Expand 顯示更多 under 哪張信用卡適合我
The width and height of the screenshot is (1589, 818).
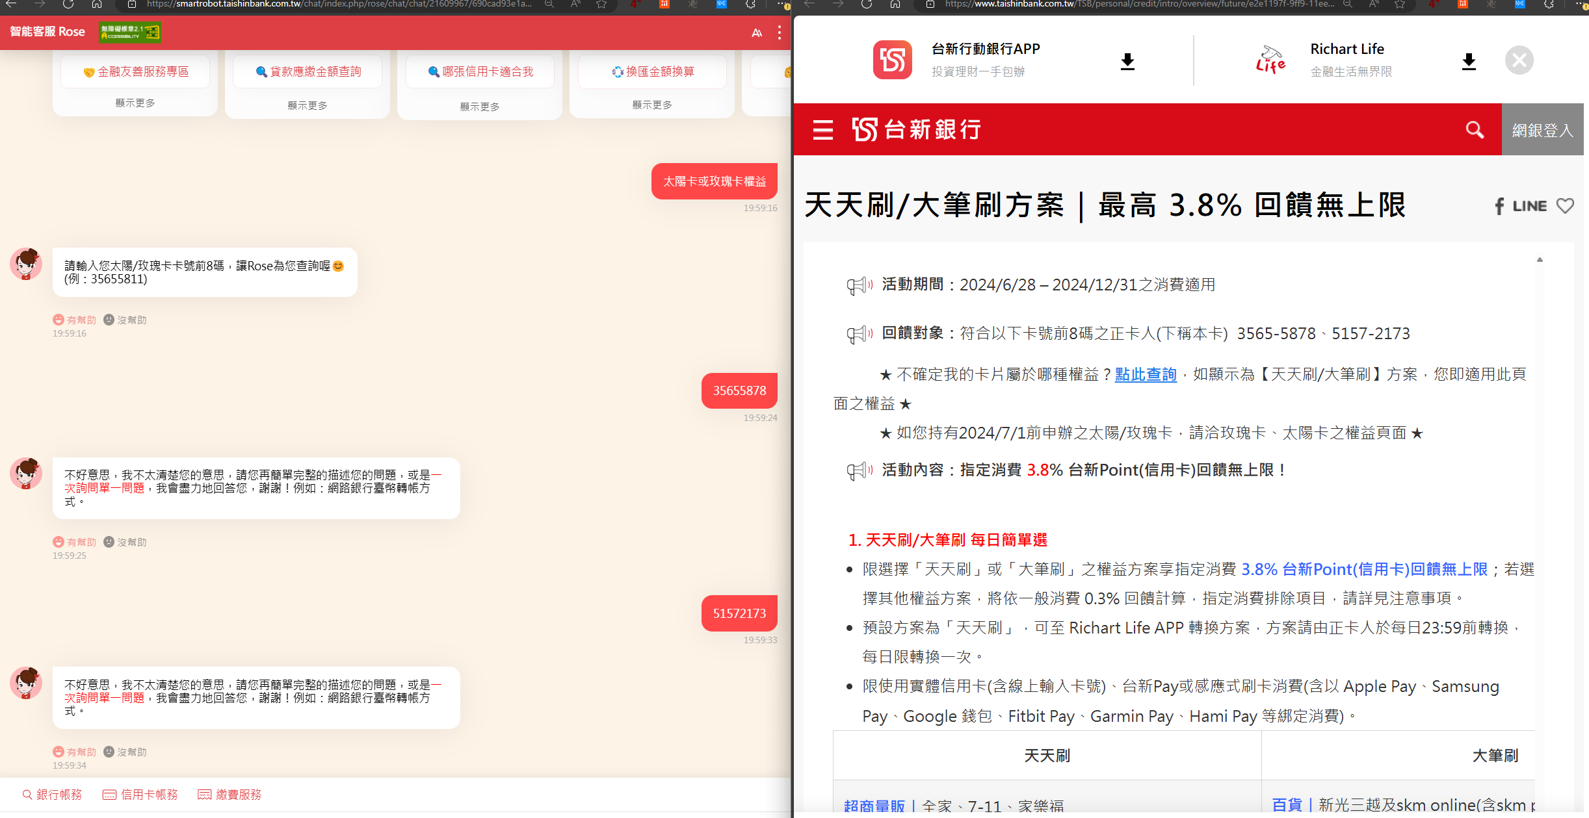[480, 107]
